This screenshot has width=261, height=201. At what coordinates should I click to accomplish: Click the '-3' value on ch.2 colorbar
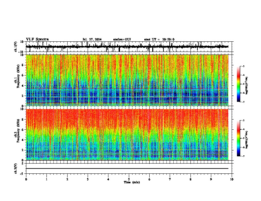point(243,121)
